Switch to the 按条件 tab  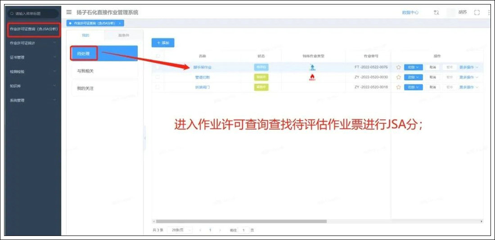click(124, 35)
